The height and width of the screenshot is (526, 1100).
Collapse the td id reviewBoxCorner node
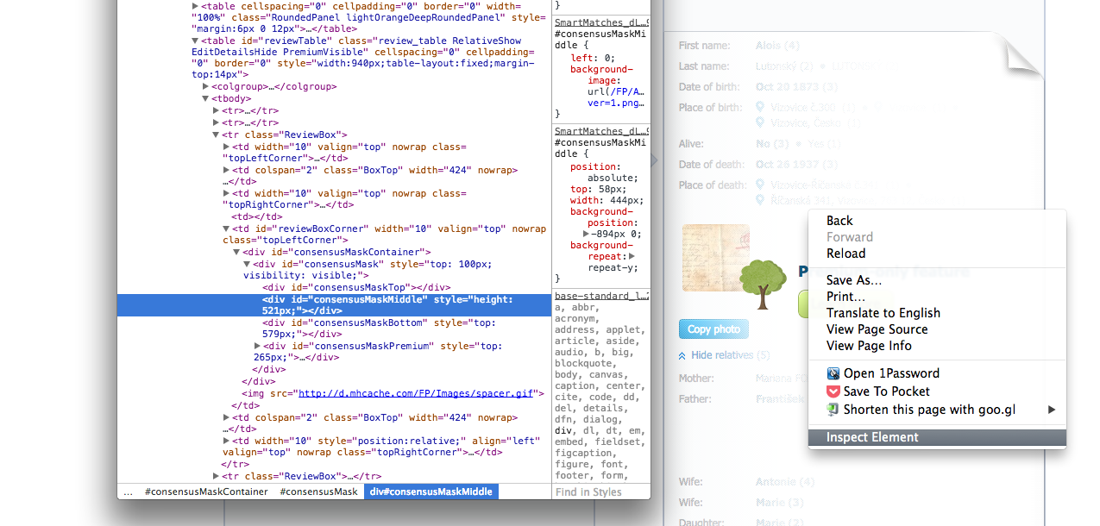tap(226, 229)
